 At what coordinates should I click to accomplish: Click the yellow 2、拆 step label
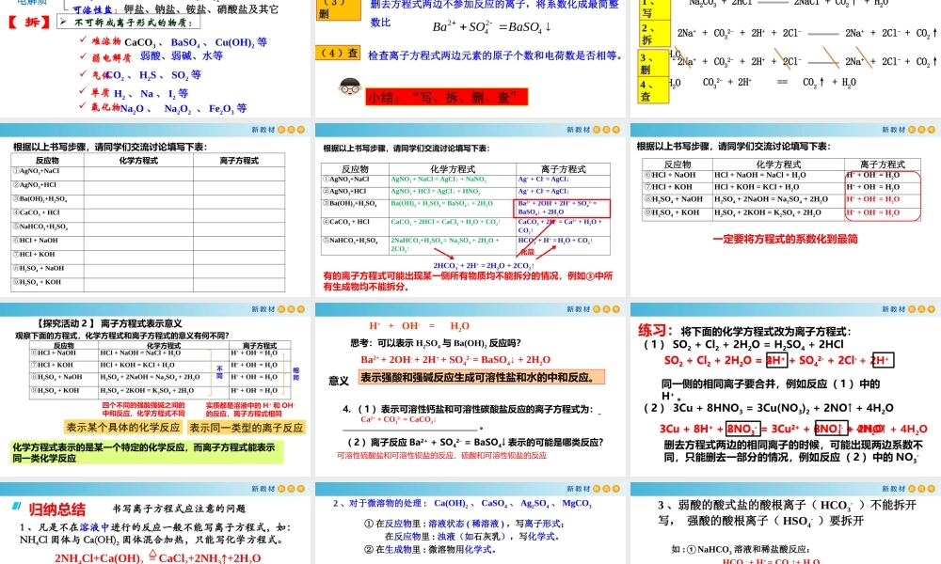click(x=654, y=34)
